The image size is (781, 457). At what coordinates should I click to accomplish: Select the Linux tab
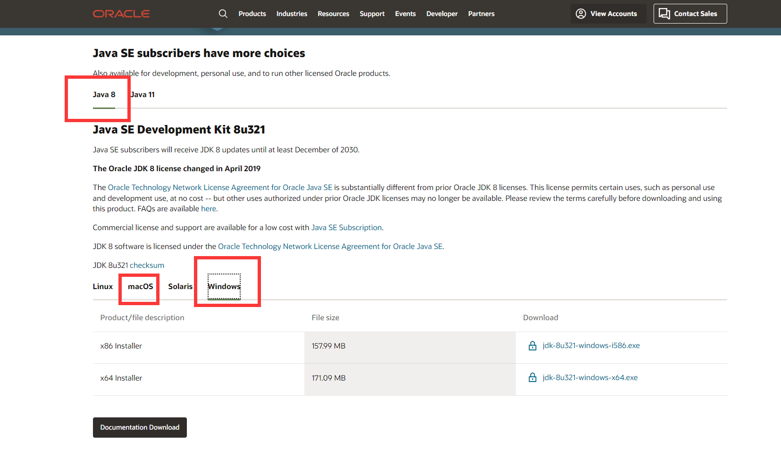[103, 287]
